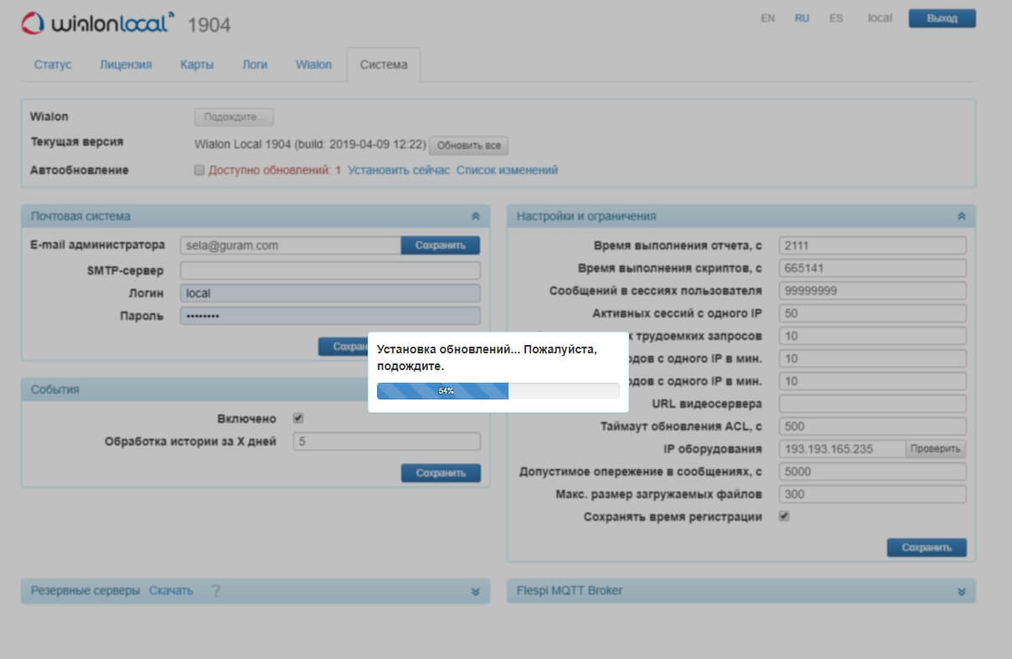Collapse the Настройки и ограничения panel
The width and height of the screenshot is (1012, 659).
click(x=960, y=215)
